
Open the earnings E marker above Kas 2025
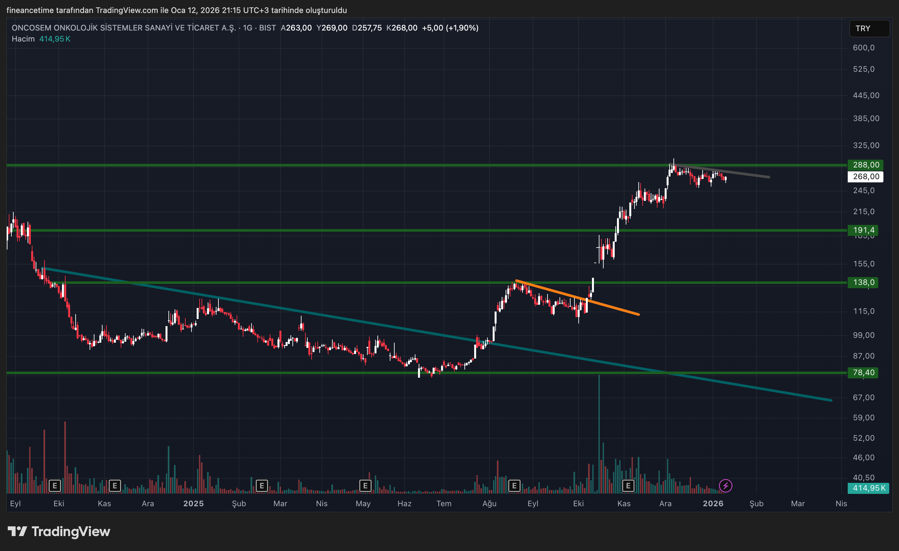[x=628, y=486]
